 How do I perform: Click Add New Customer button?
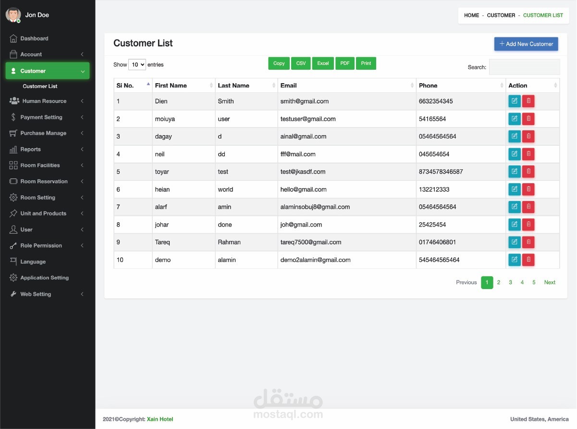pyautogui.click(x=526, y=44)
